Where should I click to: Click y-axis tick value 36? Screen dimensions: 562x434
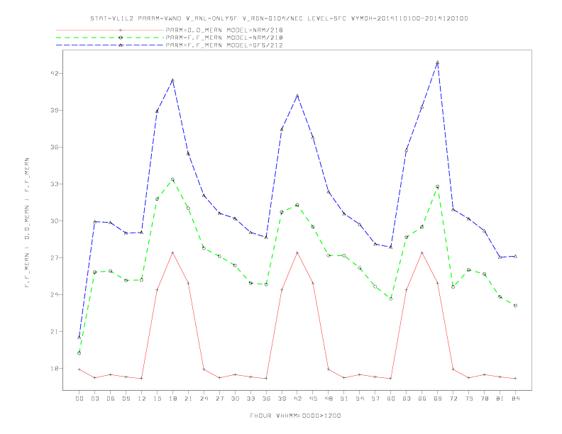click(x=54, y=148)
